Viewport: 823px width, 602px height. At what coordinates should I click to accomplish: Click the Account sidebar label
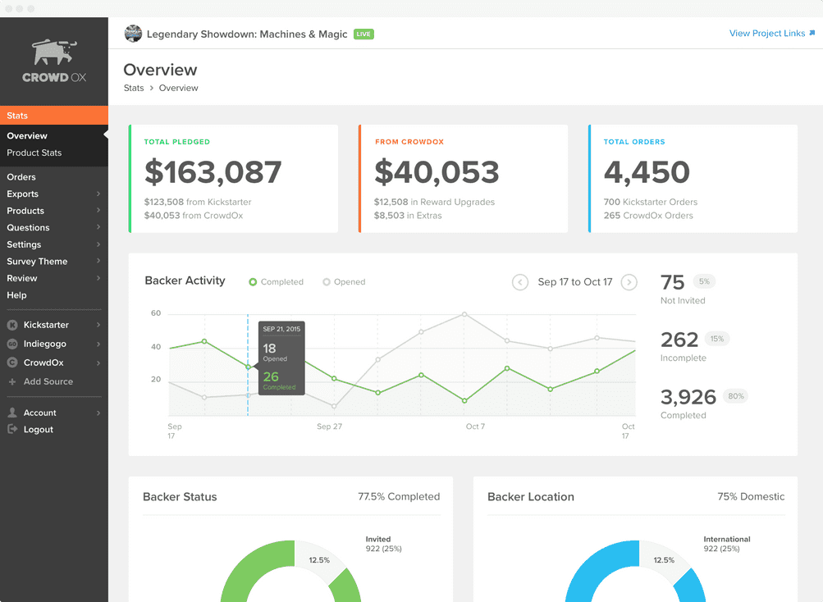point(40,413)
